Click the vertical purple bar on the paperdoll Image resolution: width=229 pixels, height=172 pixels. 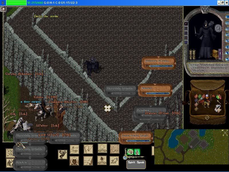tap(220, 54)
